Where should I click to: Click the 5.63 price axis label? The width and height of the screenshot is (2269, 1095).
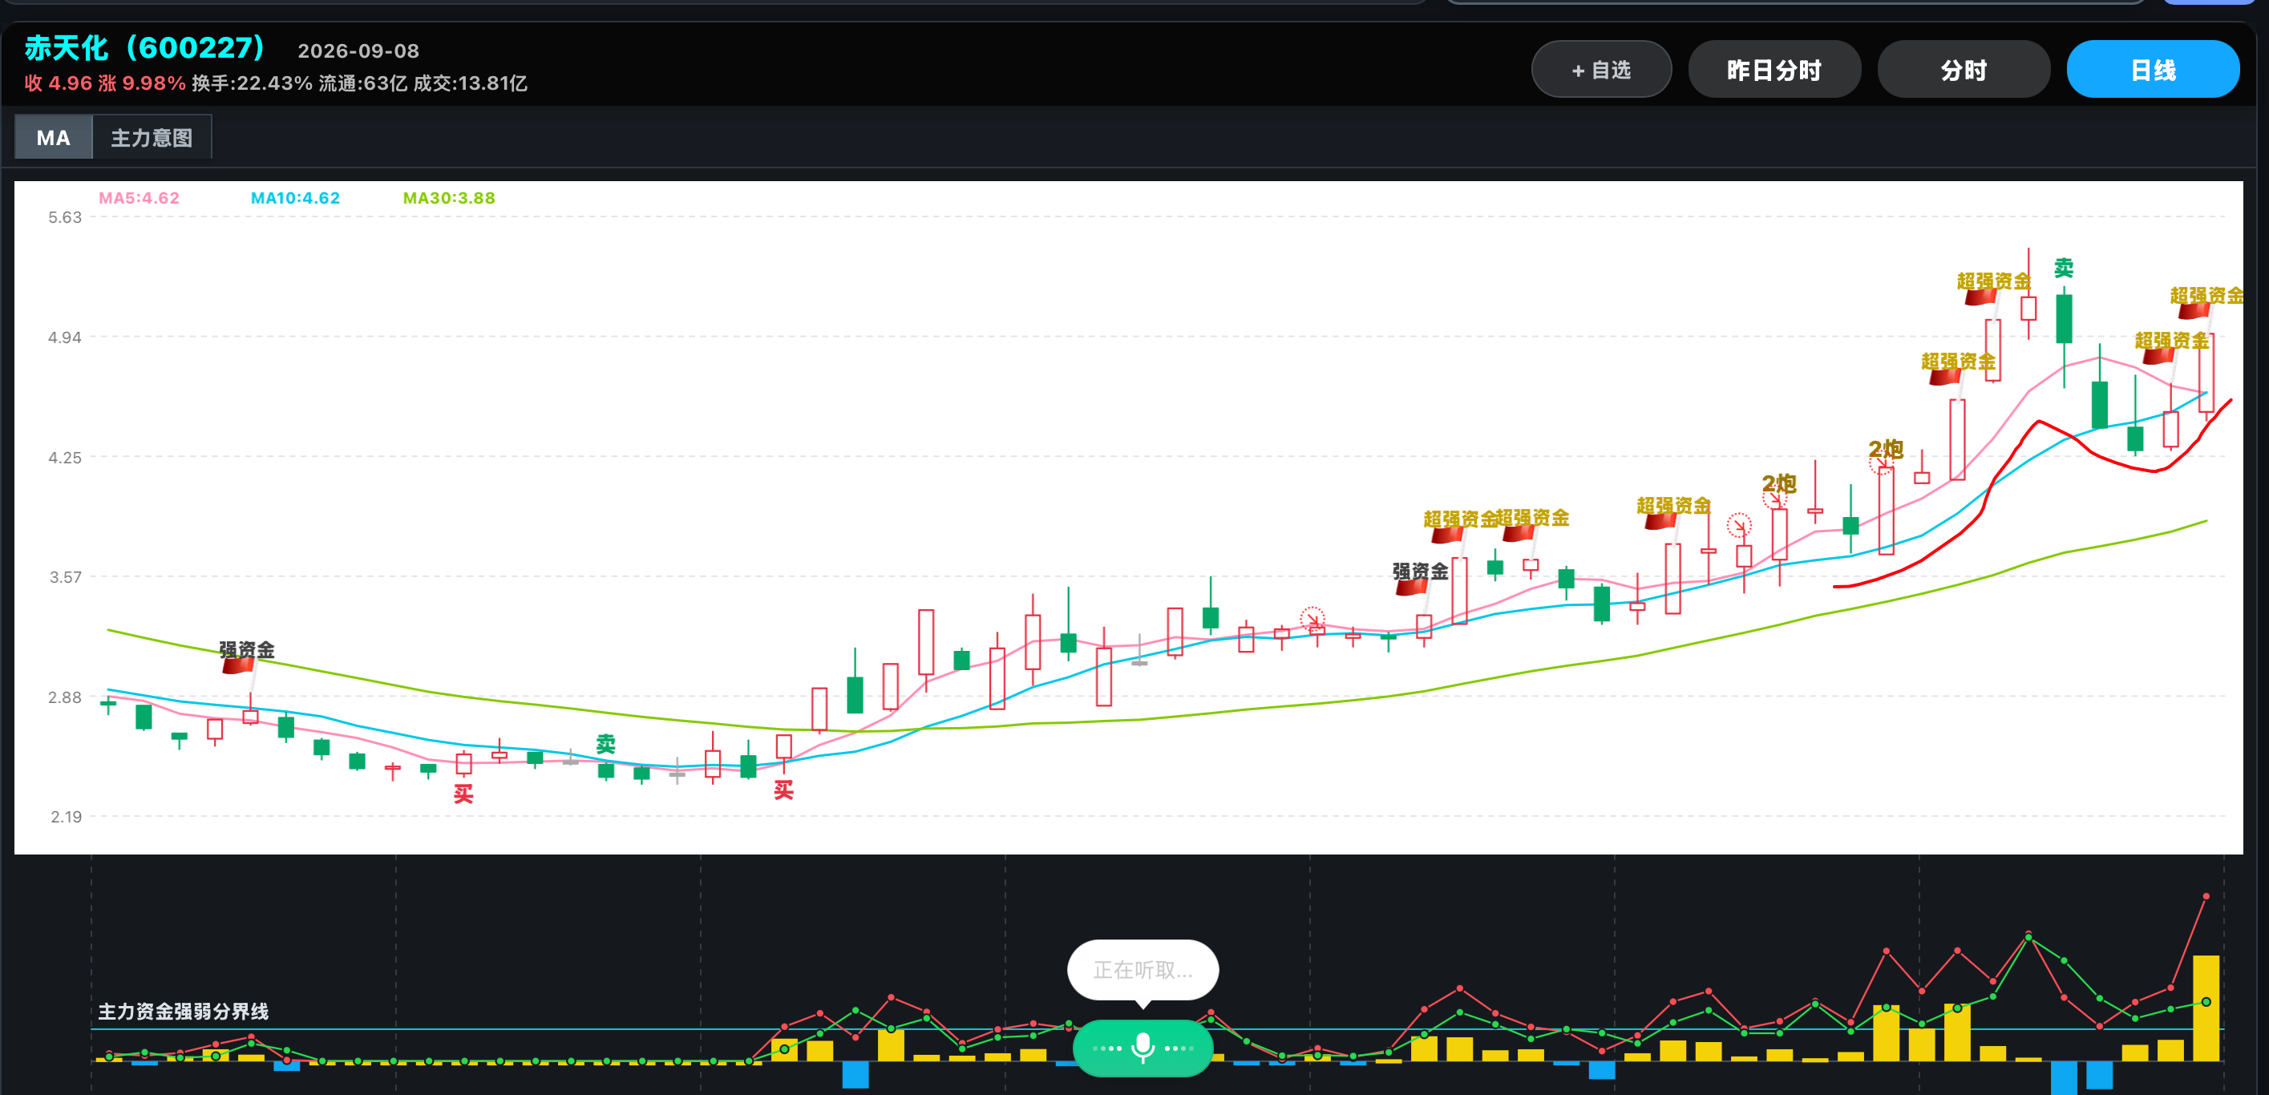(65, 217)
